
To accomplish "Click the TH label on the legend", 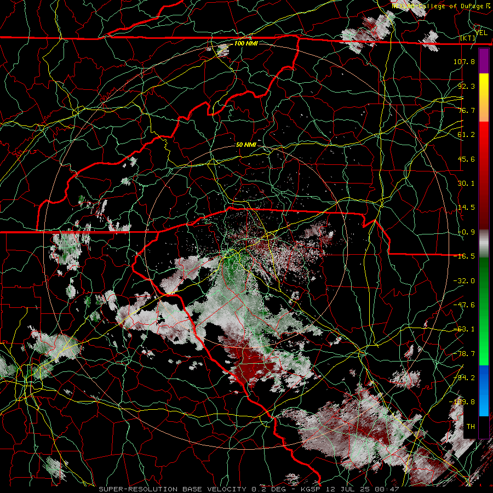I will [x=471, y=427].
